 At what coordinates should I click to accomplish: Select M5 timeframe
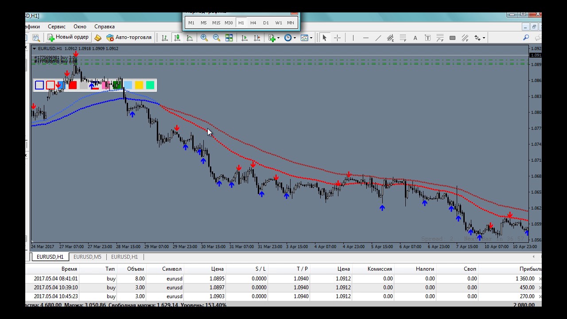coord(204,23)
